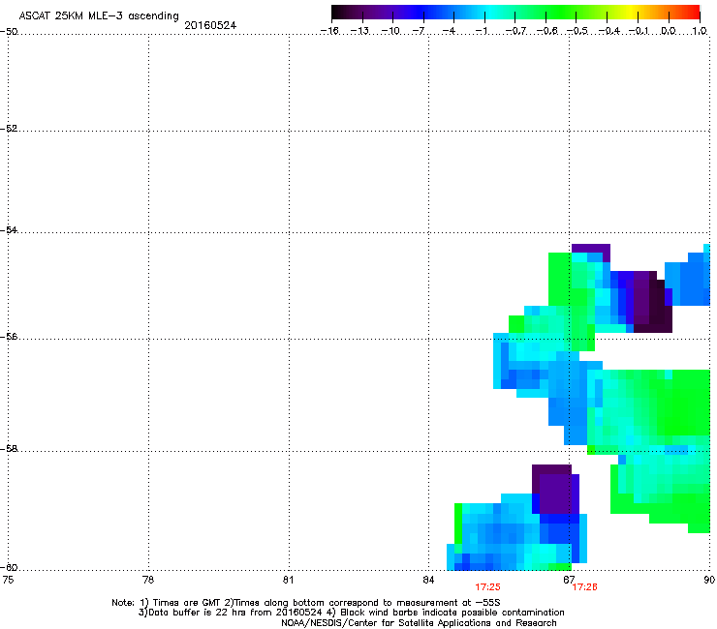Click the 0.0 label on the color scale
Viewport: 717px width, 629px height.
(x=669, y=31)
